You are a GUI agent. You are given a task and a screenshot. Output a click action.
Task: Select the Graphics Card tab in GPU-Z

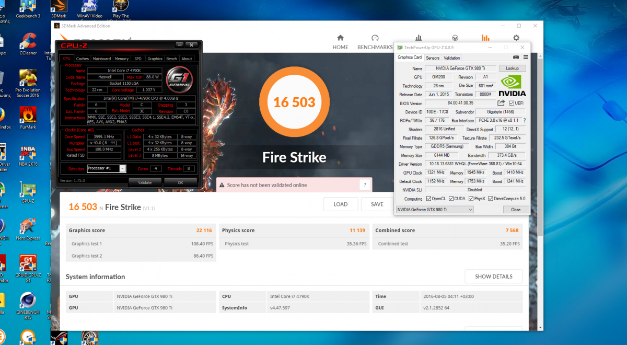[410, 57]
